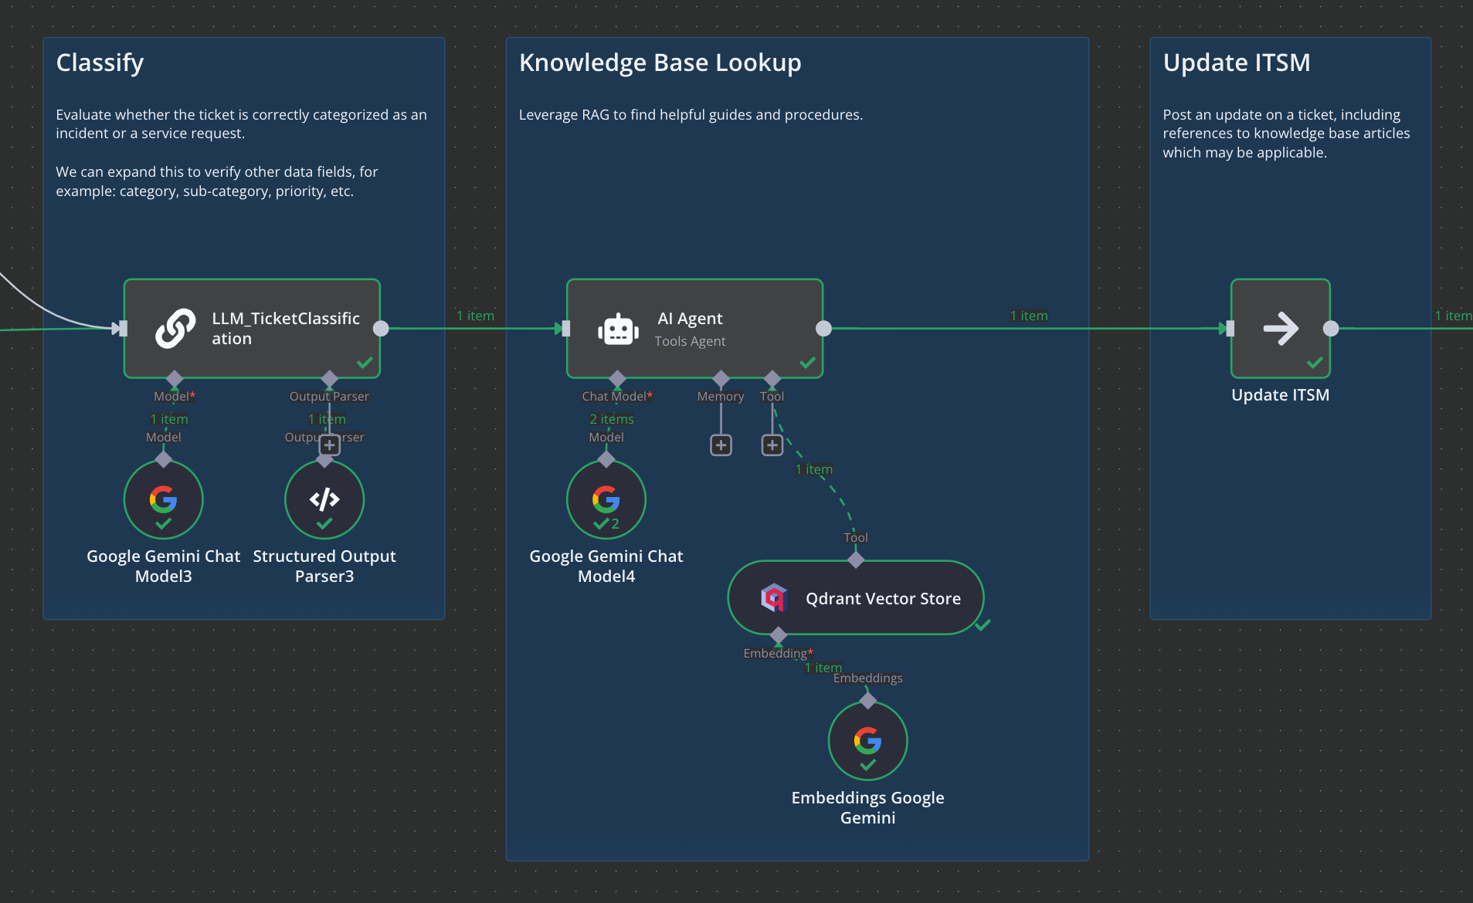Click the Embeddings Google Gemini label

868,808
